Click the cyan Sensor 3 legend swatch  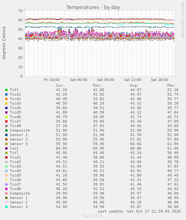[6, 207]
